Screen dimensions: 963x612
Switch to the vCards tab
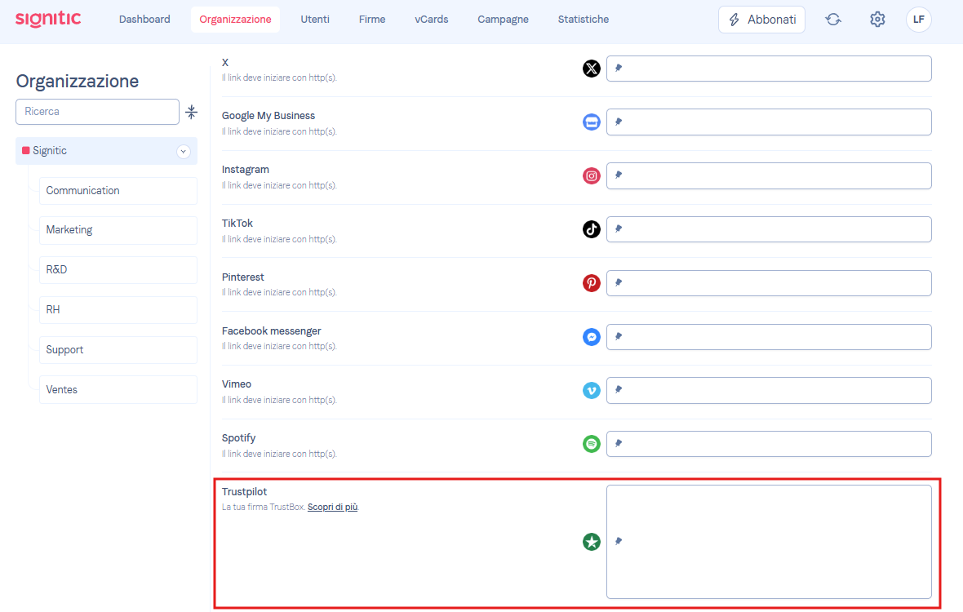[431, 20]
